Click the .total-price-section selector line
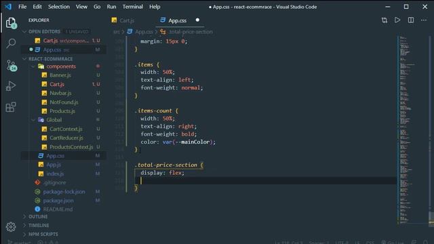434x244 pixels. point(169,165)
